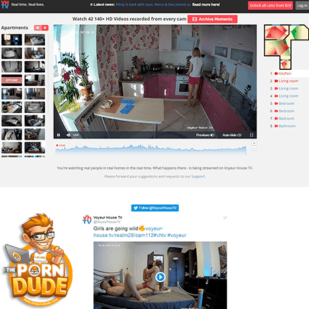Mute the video with the speaker icon
The width and height of the screenshot is (309, 309).
69,135
